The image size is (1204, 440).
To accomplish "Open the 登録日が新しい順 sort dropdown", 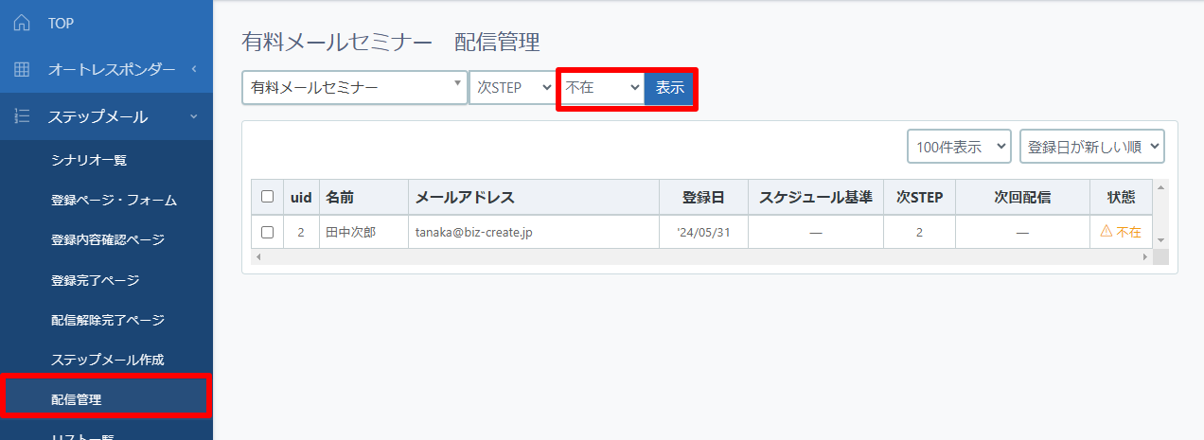I will [1091, 147].
